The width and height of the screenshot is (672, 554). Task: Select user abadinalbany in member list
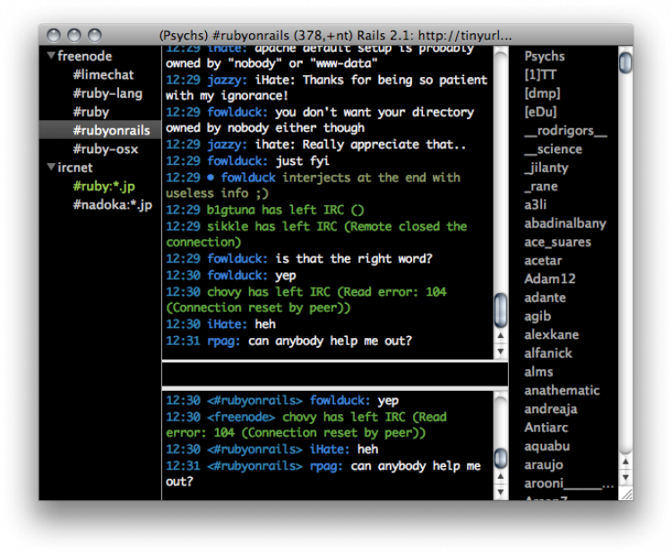point(565,223)
